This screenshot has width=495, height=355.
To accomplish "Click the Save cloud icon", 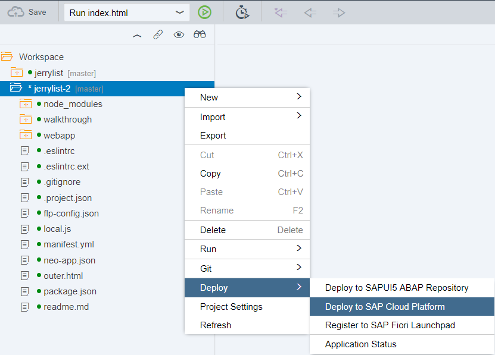I will (x=15, y=12).
